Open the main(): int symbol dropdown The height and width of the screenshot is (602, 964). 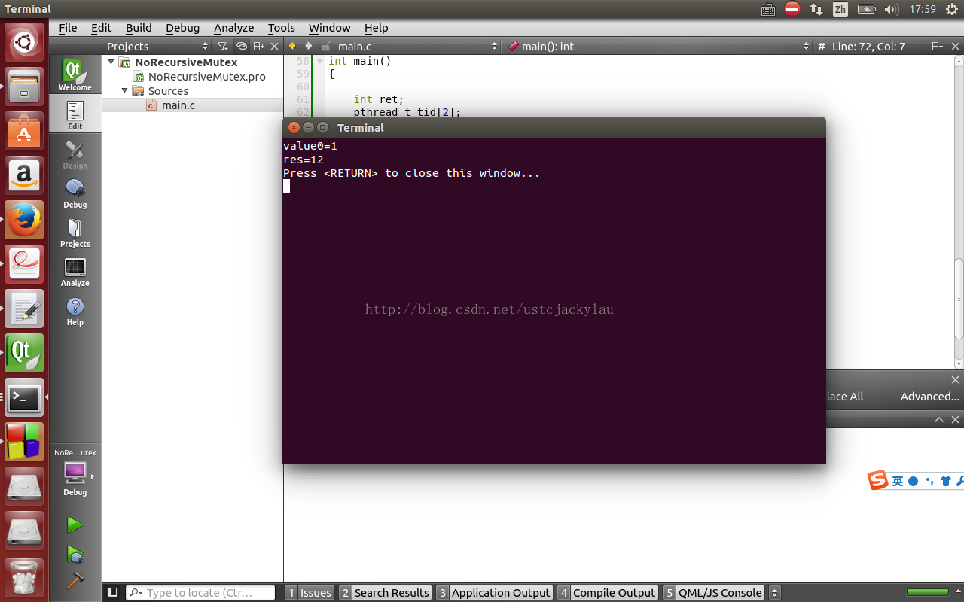point(659,47)
